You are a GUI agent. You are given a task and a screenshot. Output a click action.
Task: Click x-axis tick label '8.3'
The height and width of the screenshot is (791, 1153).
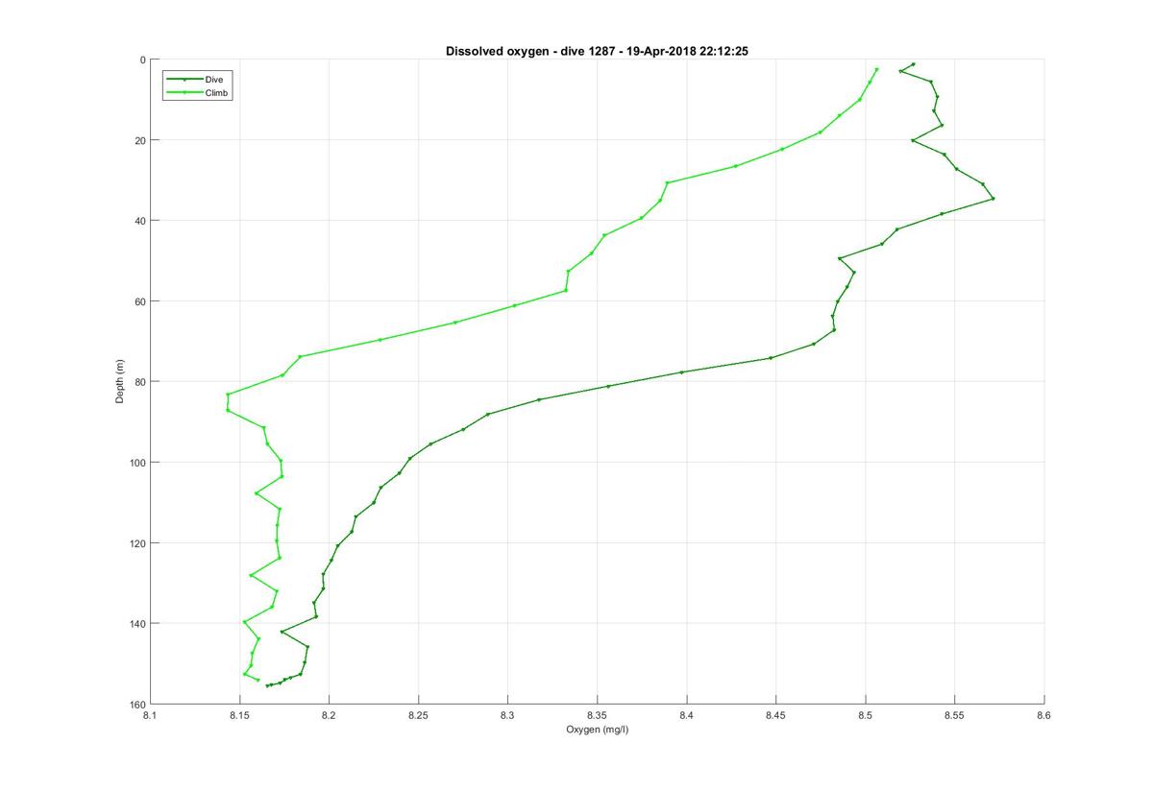click(507, 715)
